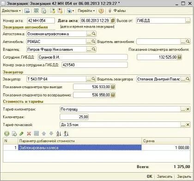Search Автомобиль with magnifier icon
Image resolution: width=194 pixels, height=181 pixels.
click(x=93, y=42)
